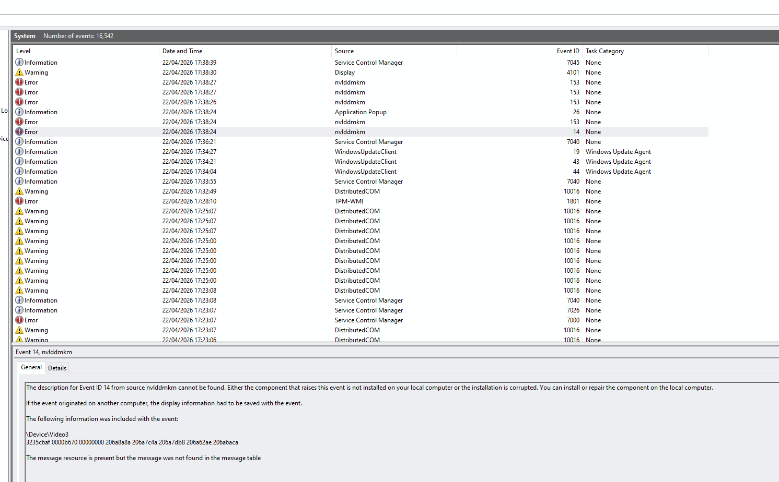This screenshot has width=779, height=482.
Task: Click the 'The following information was included' line
Action: point(102,419)
